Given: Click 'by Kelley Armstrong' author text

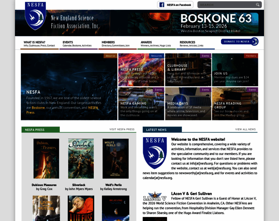Looking at the screenshot, I should 113,189.
